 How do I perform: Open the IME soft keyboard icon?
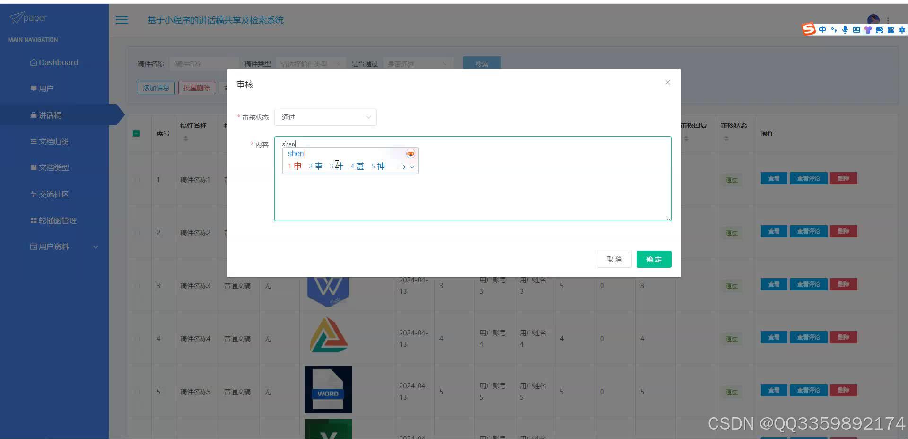tap(856, 30)
